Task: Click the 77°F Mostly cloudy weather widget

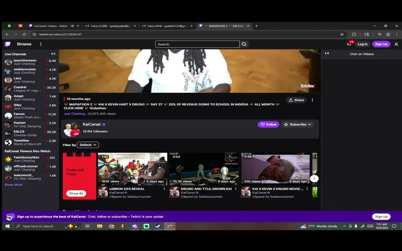Action: coord(319,226)
